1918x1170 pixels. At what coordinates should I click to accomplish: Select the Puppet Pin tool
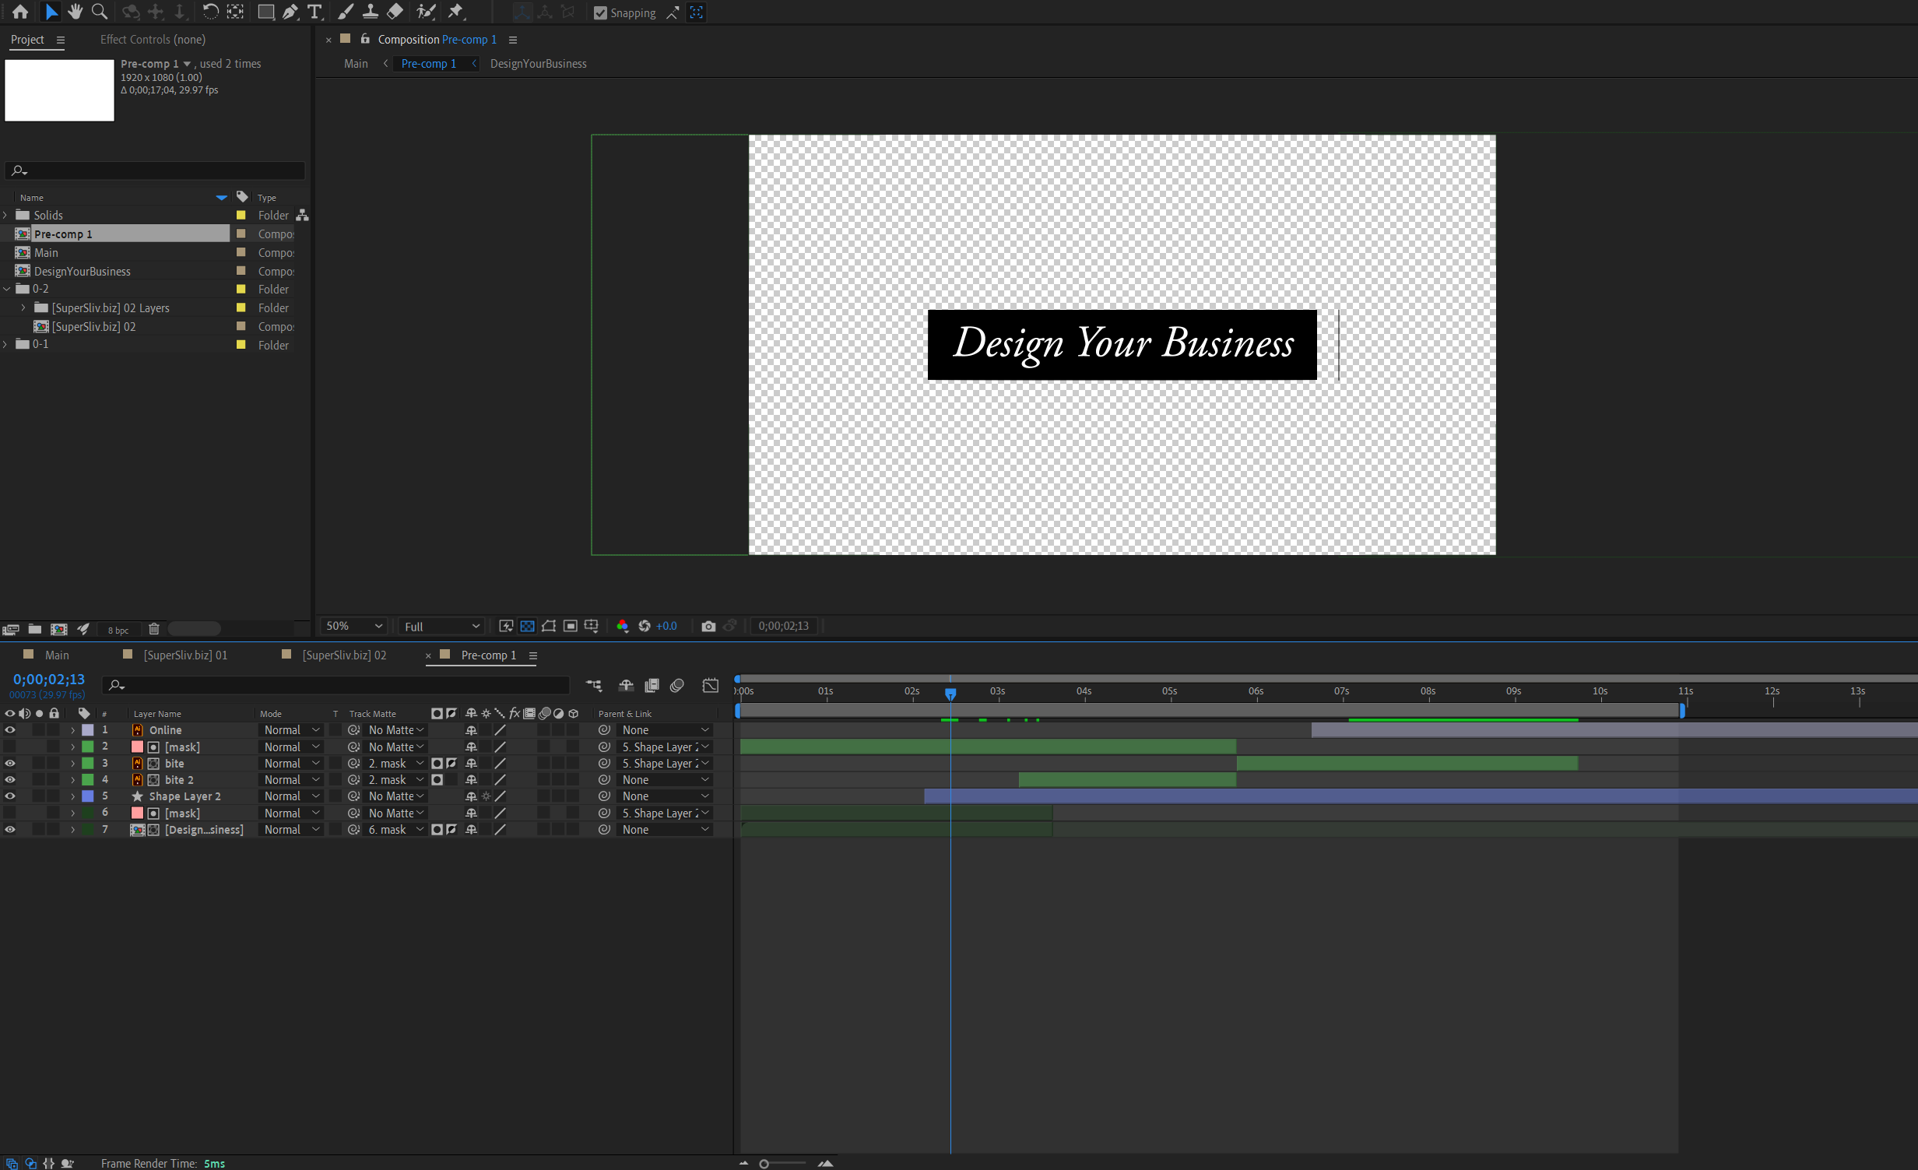point(456,12)
